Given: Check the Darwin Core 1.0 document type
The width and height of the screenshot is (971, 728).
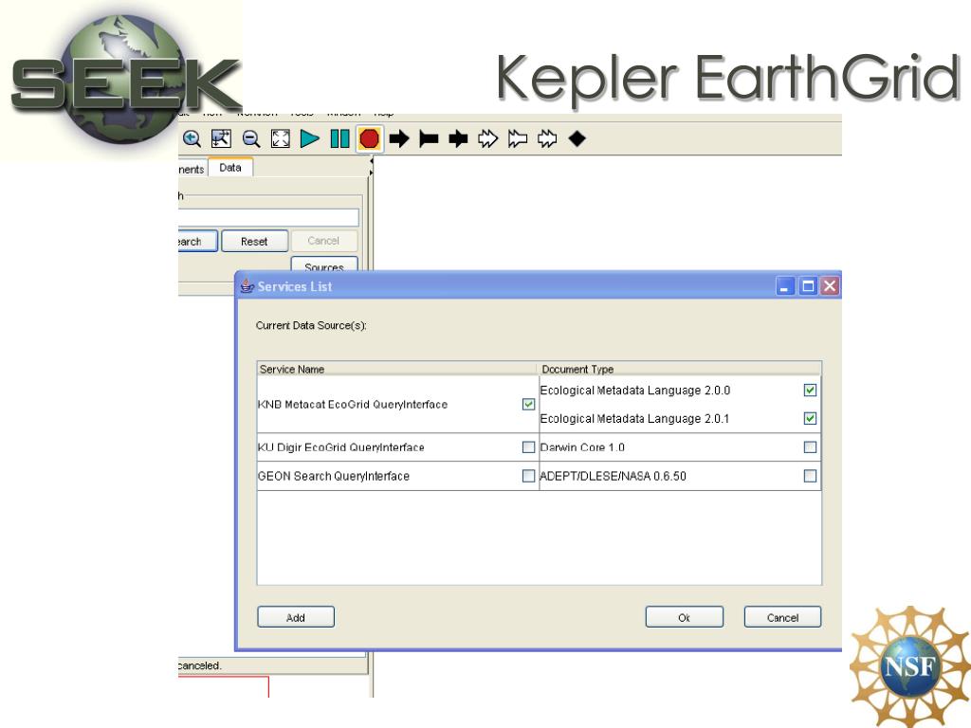Looking at the screenshot, I should (x=810, y=447).
